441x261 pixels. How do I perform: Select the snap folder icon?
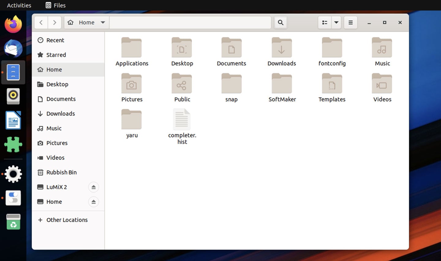coord(232,83)
